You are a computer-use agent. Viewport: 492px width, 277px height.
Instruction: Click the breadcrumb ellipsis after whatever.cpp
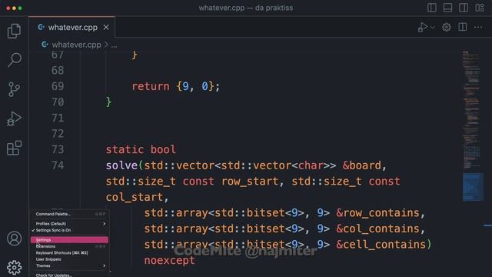click(x=114, y=45)
